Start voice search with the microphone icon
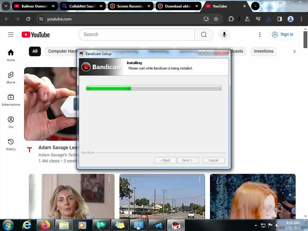Image resolution: width=308 pixels, height=231 pixels. [x=224, y=35]
